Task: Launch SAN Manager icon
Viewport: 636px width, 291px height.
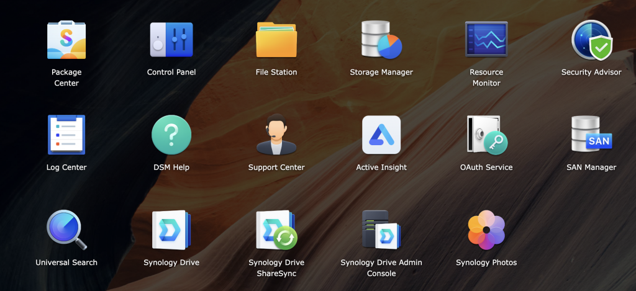Action: point(591,134)
